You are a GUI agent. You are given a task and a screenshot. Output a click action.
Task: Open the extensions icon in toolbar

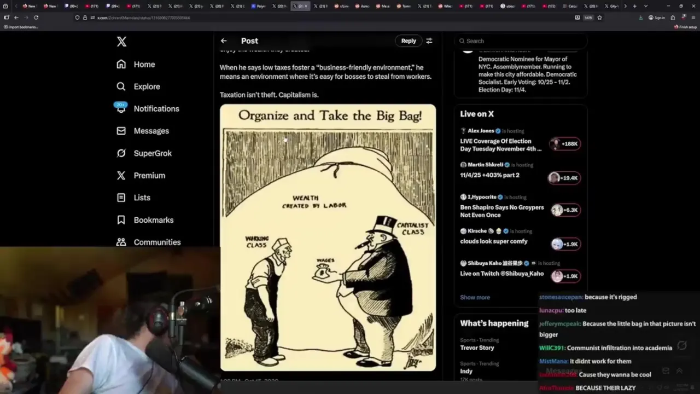click(x=673, y=18)
